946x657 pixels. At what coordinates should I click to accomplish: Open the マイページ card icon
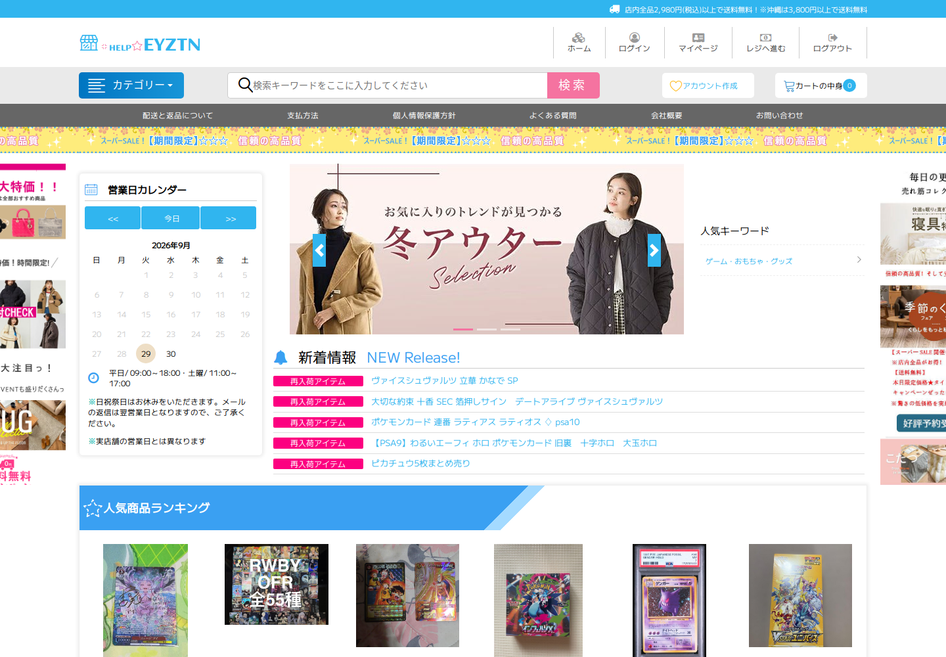(698, 37)
